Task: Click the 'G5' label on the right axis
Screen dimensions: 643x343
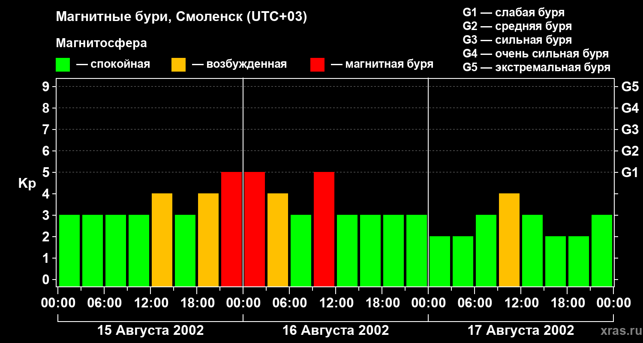Action: coord(630,87)
